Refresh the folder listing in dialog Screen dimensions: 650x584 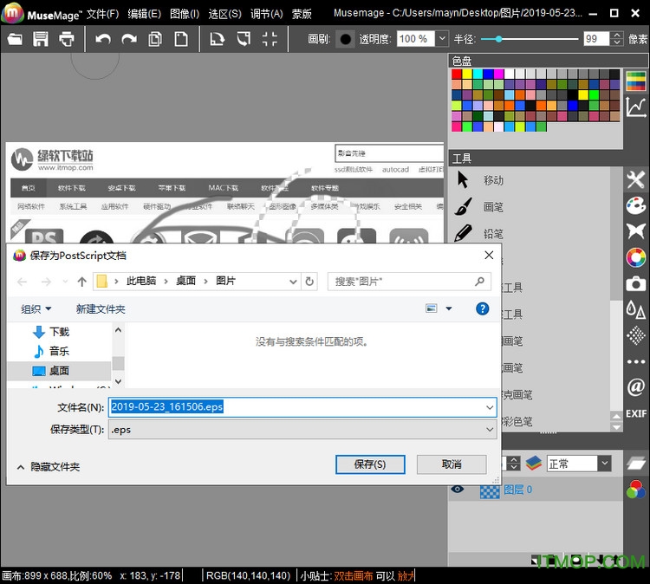click(x=309, y=282)
